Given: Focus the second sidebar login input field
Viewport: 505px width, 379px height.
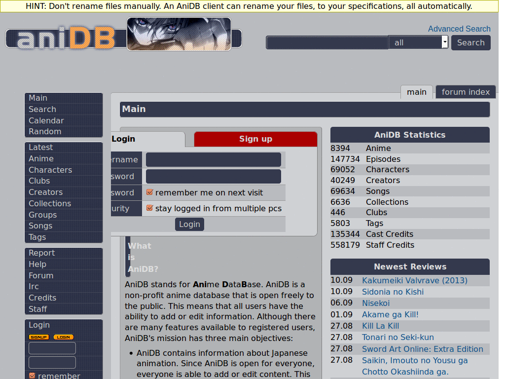Looking at the screenshot, I should [x=52, y=362].
